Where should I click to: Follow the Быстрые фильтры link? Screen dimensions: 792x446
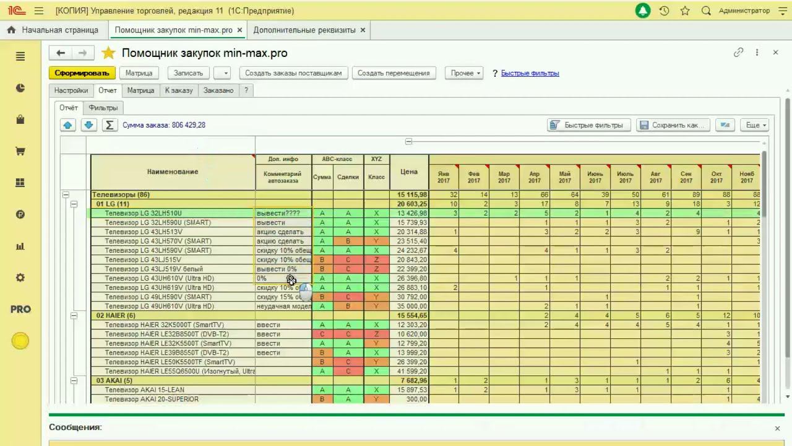530,73
